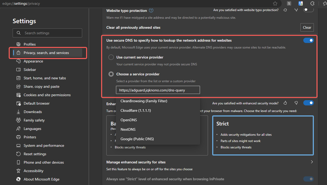Expand Manage enhanced security for sites chevron
The height and width of the screenshot is (185, 327).
[312, 162]
